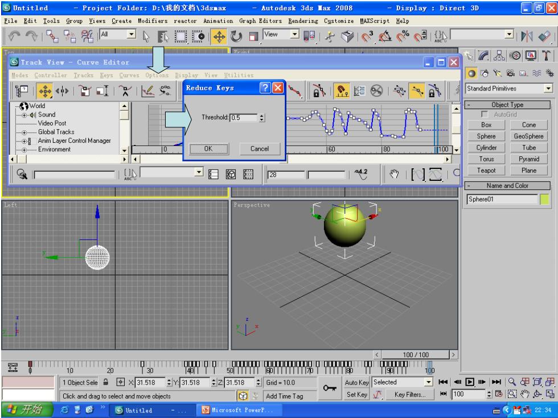
Task: Toggle the Set Key mode button
Action: click(356, 395)
